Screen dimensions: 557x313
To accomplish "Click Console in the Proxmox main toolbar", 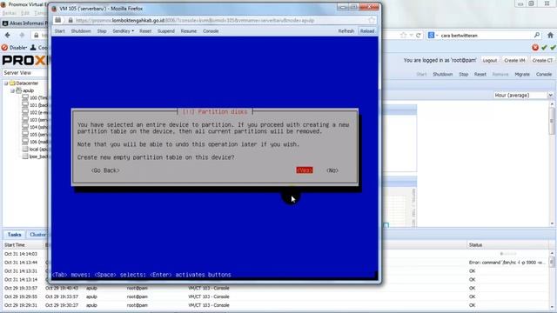I will point(544,75).
